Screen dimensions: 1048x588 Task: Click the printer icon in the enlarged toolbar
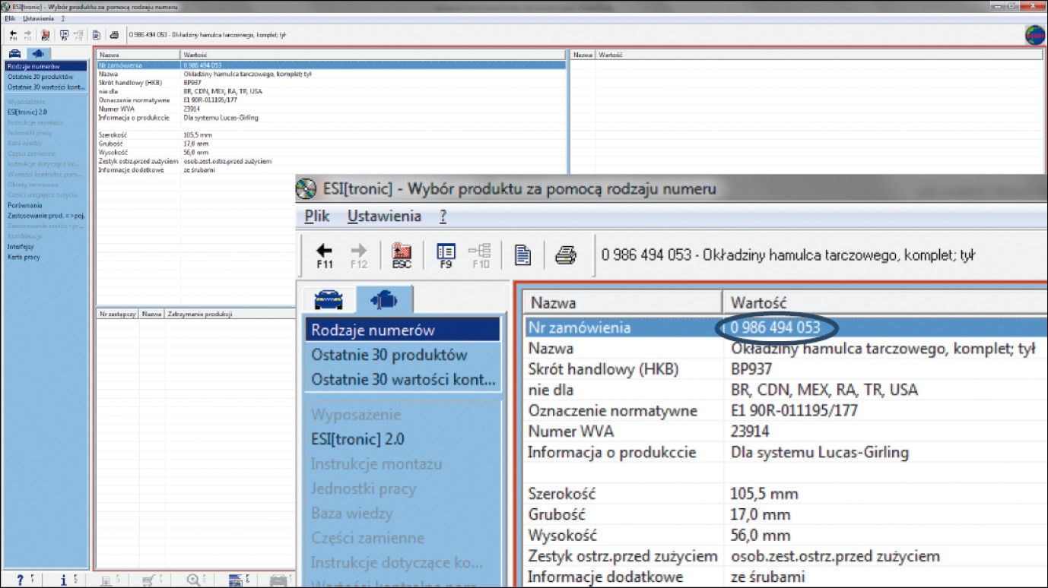(565, 254)
